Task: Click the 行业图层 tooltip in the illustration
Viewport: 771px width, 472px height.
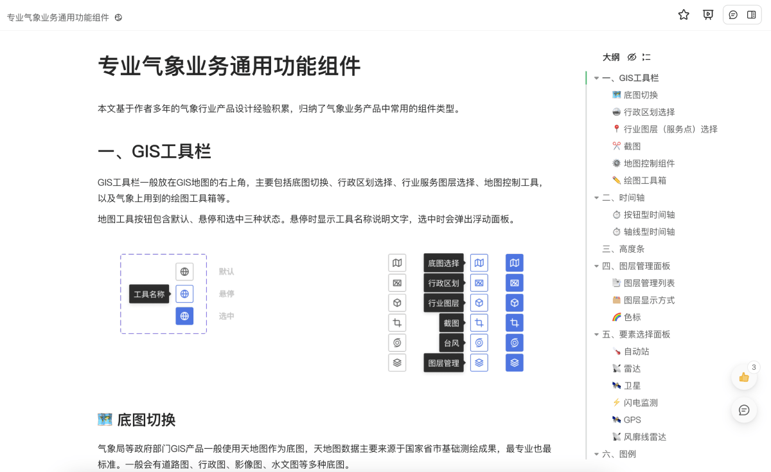Action: click(444, 303)
